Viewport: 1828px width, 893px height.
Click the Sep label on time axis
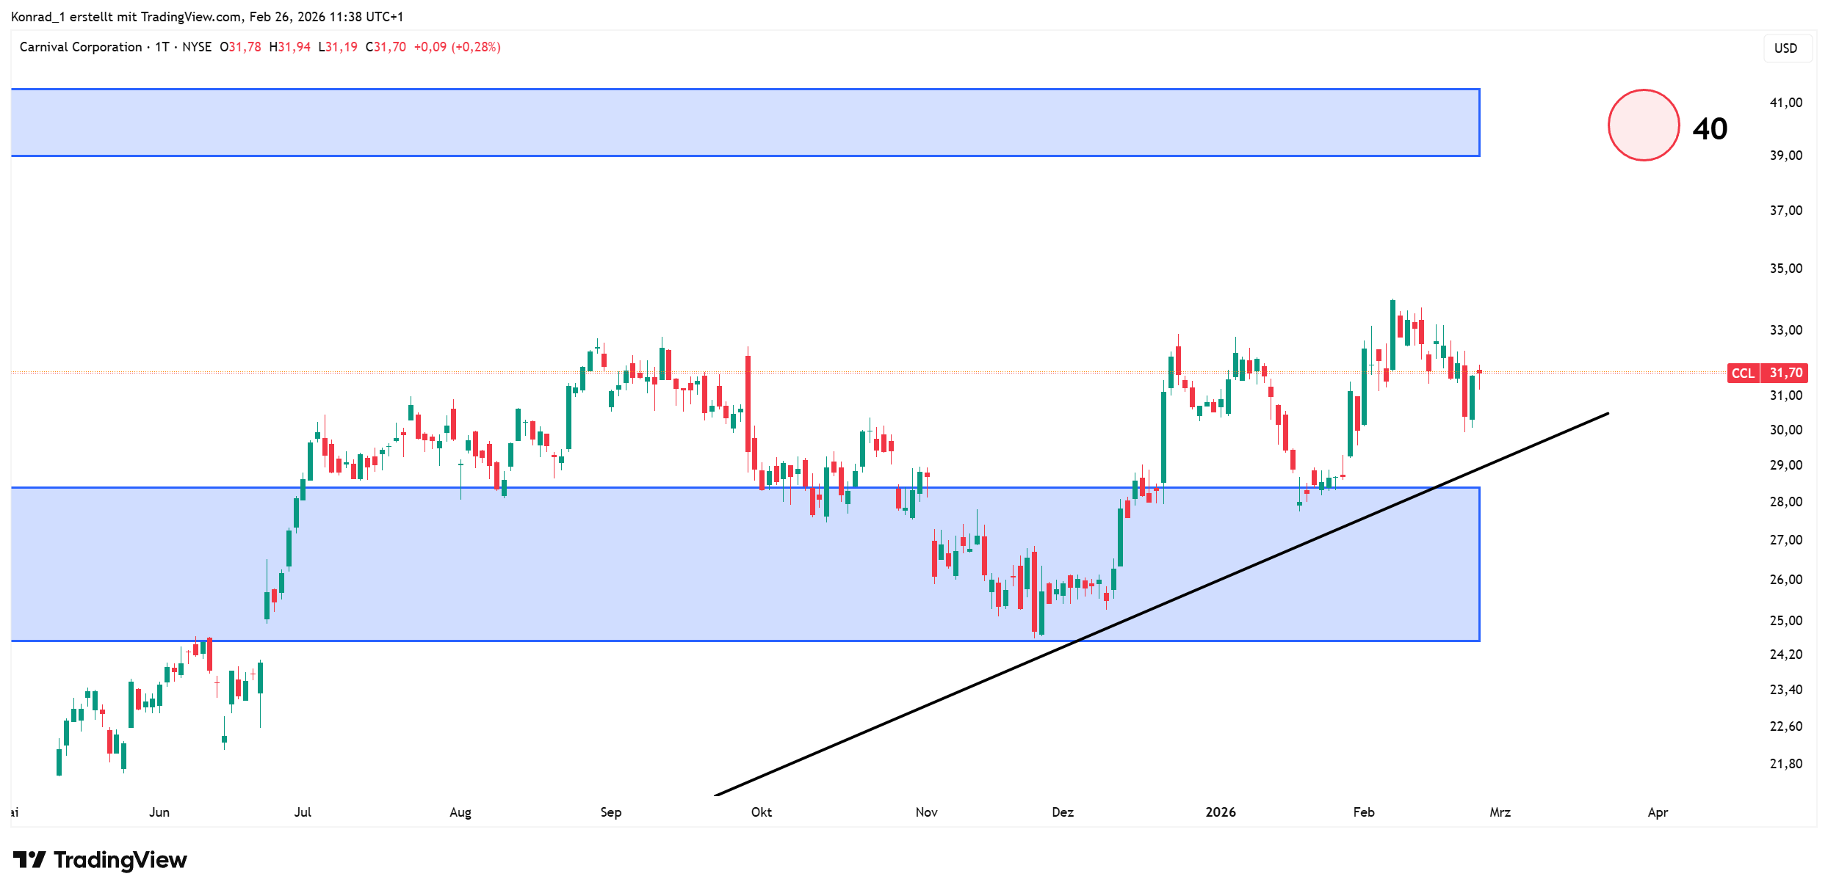click(x=610, y=812)
